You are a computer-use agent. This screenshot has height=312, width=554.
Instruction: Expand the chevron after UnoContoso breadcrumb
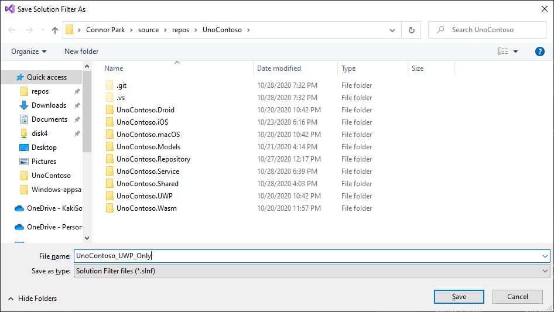tap(248, 30)
